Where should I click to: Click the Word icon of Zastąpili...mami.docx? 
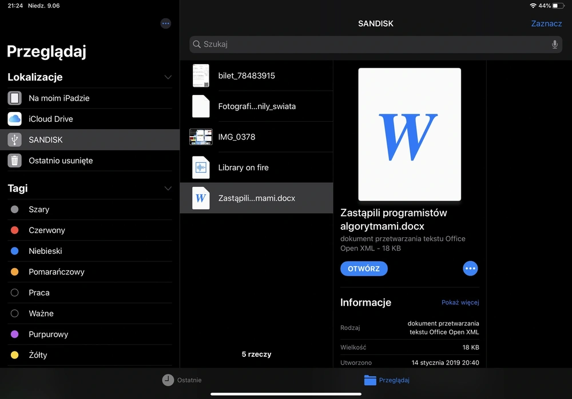(201, 198)
